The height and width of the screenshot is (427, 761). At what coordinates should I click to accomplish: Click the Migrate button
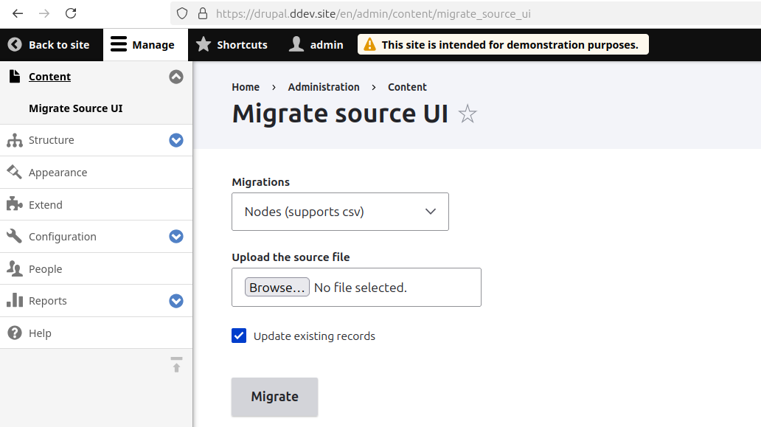coord(274,397)
